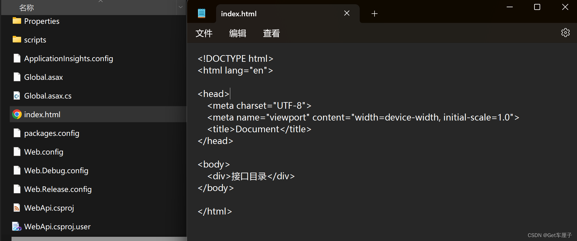Place cursor on opening <body> line

click(214, 164)
